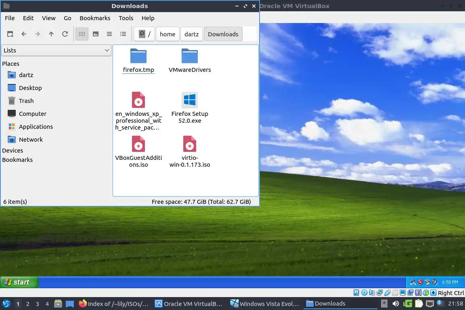This screenshot has height=310, width=465.
Task: Select Desktop in Places sidebar
Action: pos(25,88)
